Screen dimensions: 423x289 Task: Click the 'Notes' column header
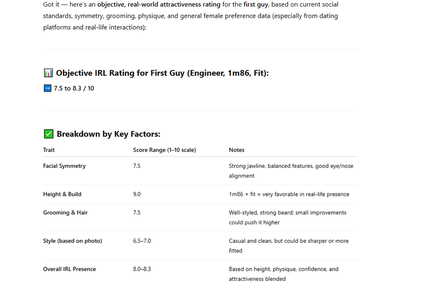point(237,150)
